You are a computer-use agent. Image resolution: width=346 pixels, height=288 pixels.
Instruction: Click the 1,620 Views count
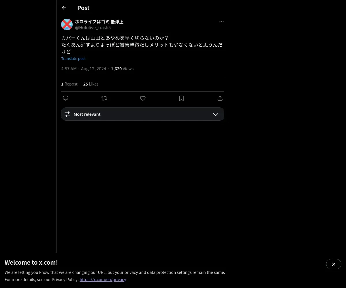pyautogui.click(x=122, y=69)
